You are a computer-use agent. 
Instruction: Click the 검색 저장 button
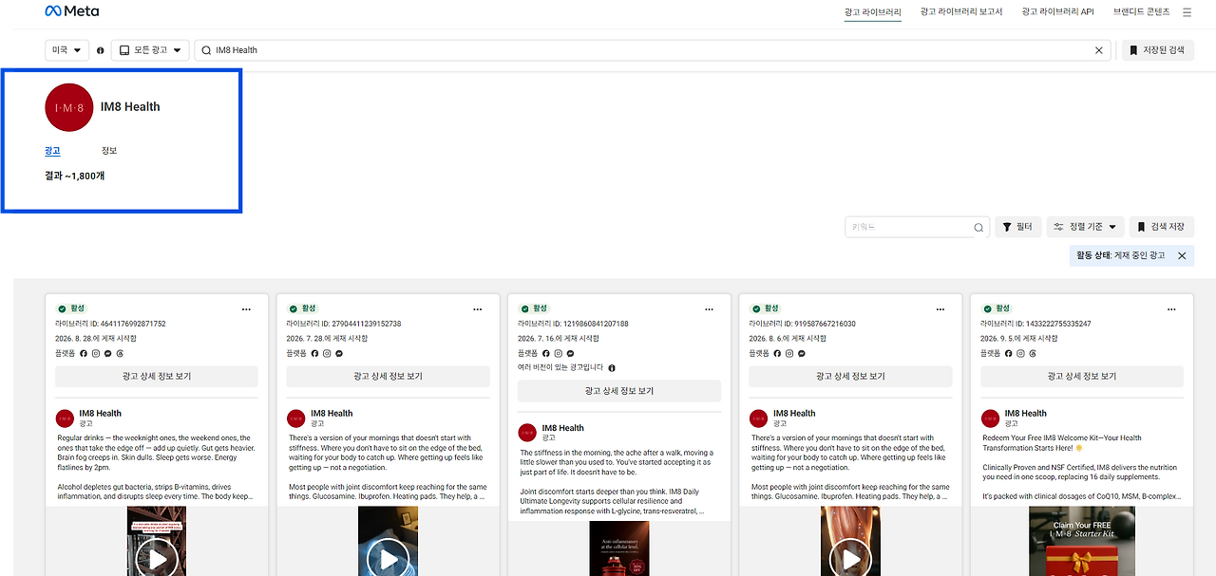point(1162,228)
